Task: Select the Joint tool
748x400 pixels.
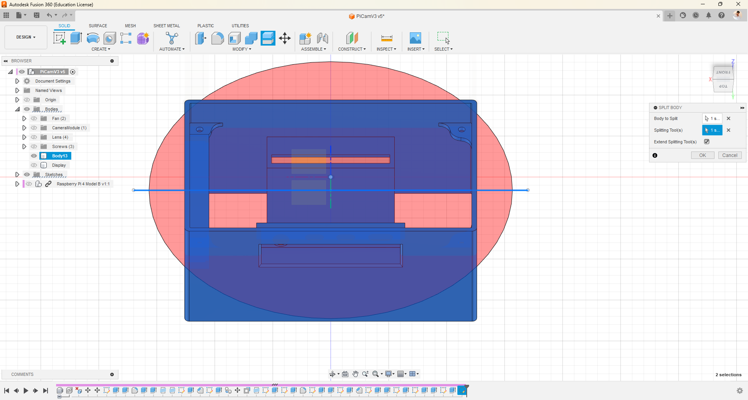Action: [x=323, y=38]
